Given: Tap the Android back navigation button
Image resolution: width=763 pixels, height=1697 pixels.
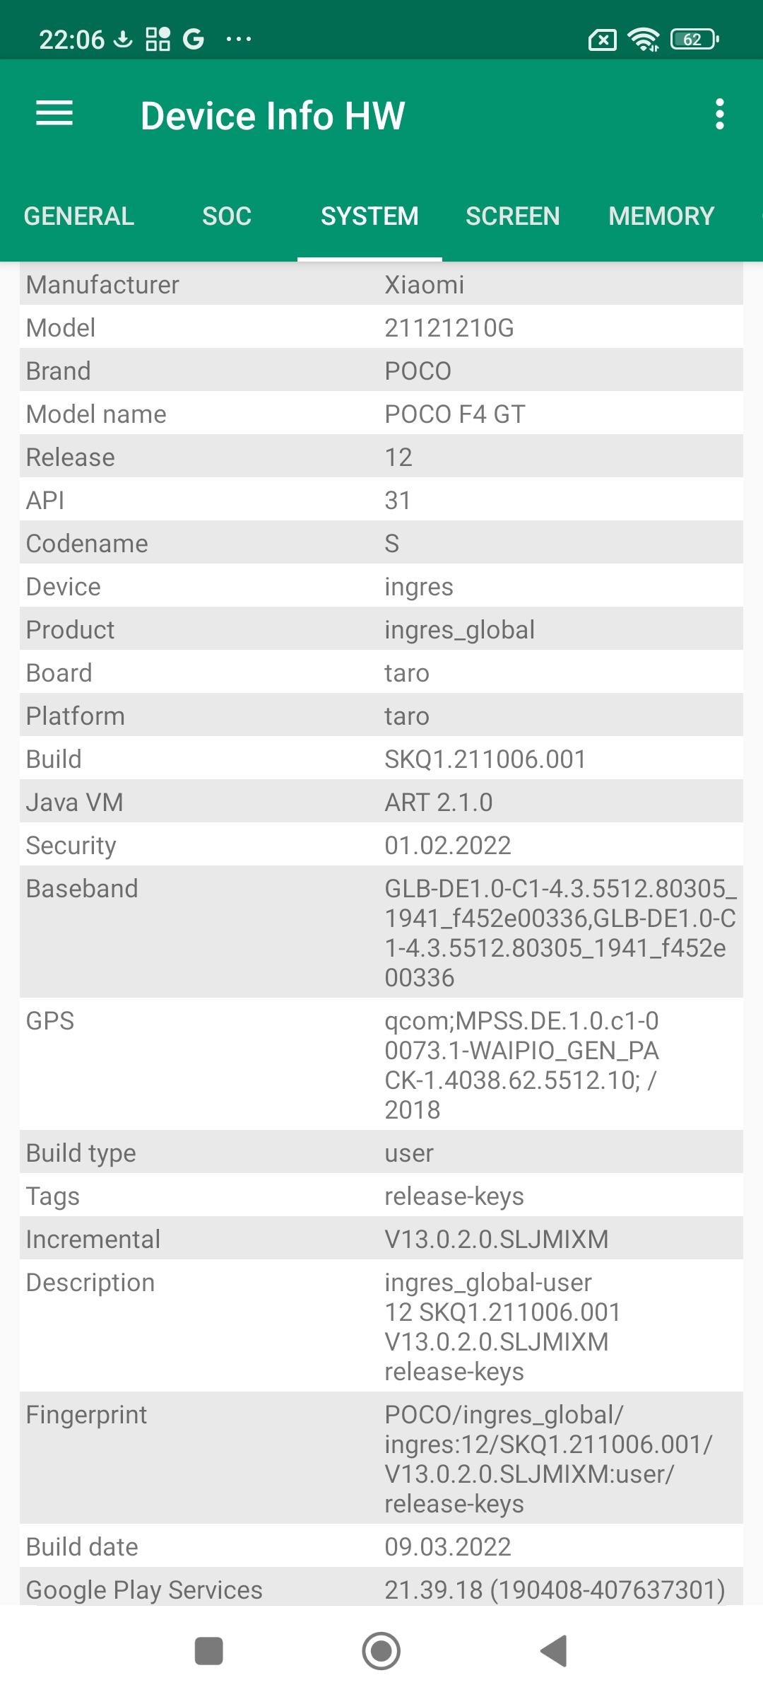Looking at the screenshot, I should [x=555, y=1651].
